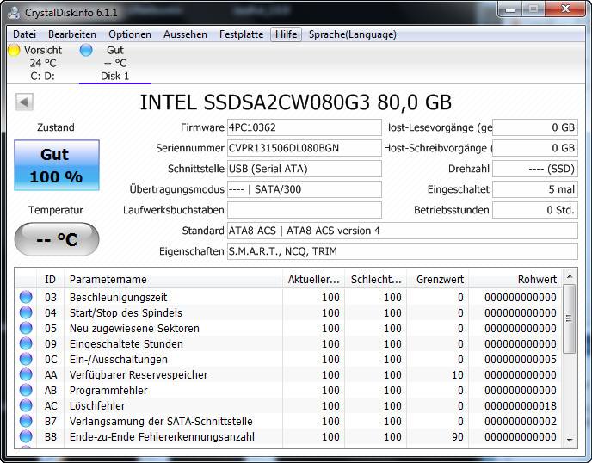This screenshot has height=463, width=592.
Task: Click the Schnittstelle field USB (Serial ATA)
Action: point(305,169)
